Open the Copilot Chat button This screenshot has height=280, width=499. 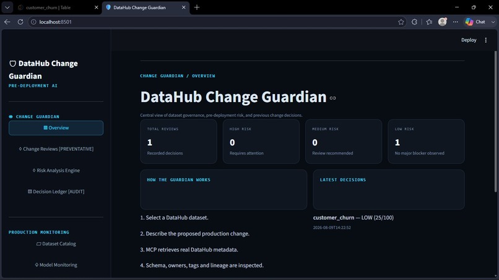point(475,22)
